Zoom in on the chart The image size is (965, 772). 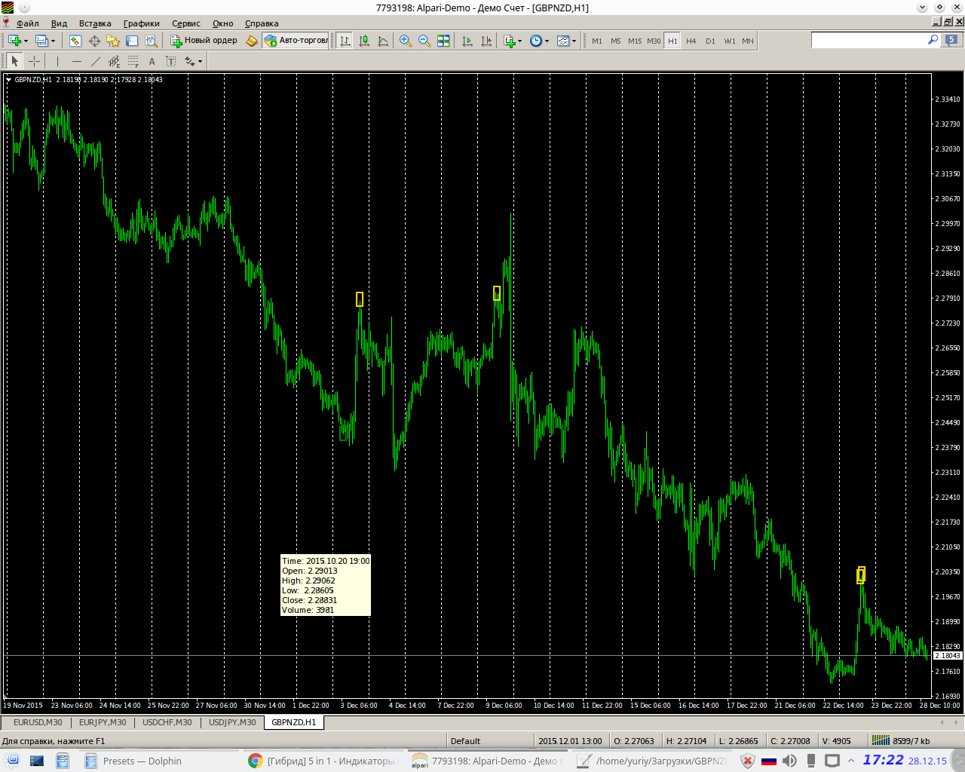tap(406, 41)
